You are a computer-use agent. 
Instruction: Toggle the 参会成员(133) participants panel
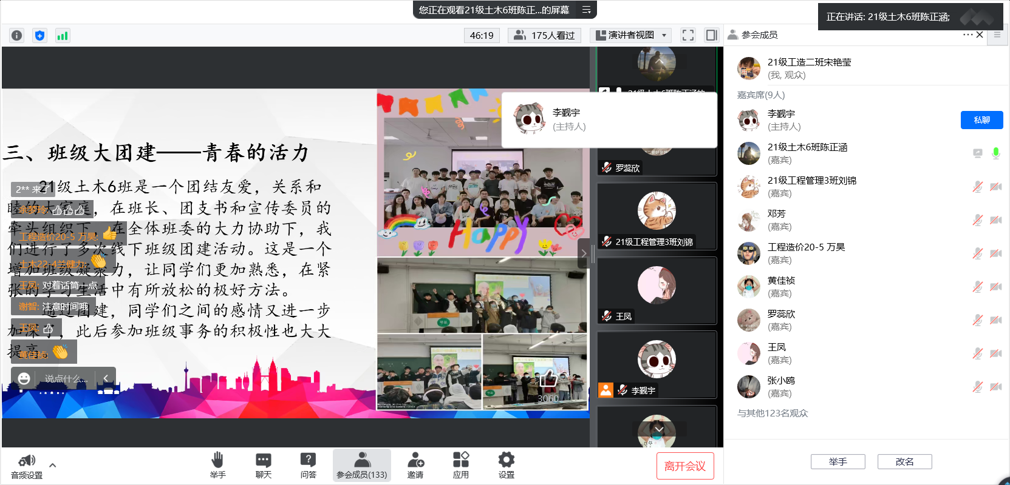(x=362, y=465)
